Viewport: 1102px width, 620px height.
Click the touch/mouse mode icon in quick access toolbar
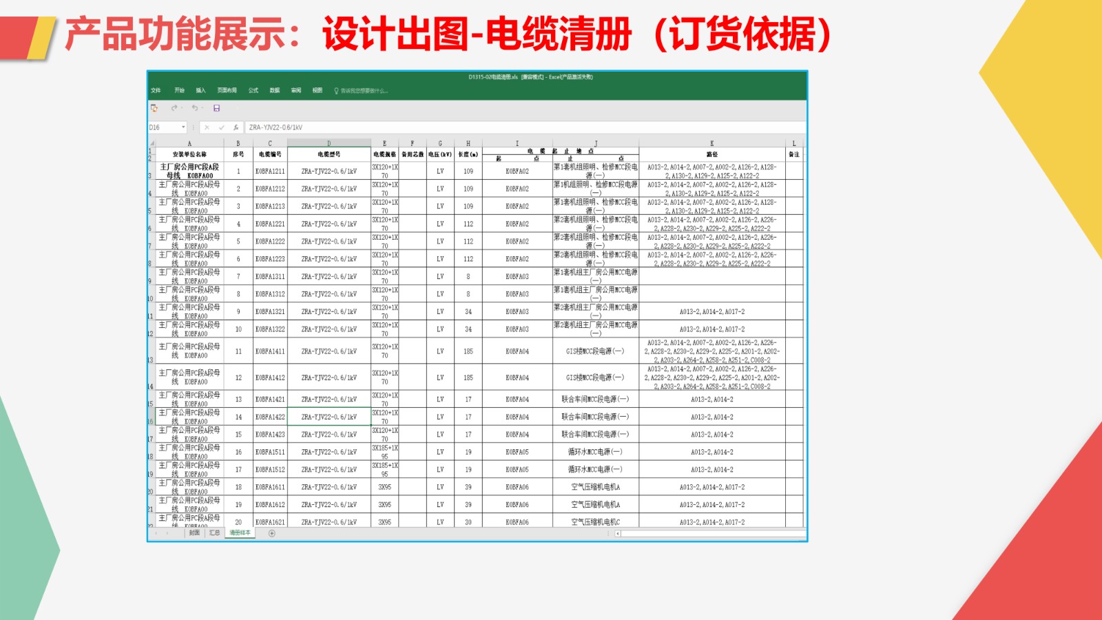point(154,108)
